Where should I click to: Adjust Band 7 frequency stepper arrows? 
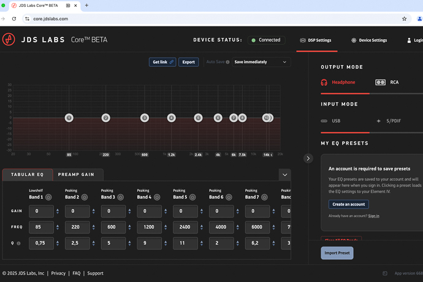pos(274,227)
